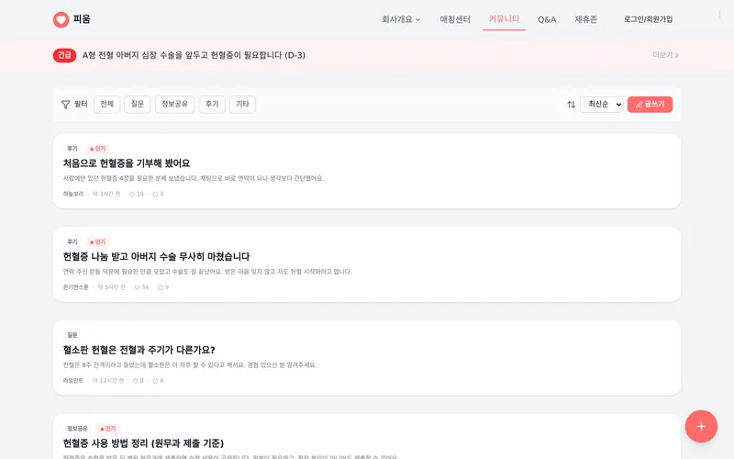Select the 질문 filter chip
The image size is (734, 459).
pos(137,105)
